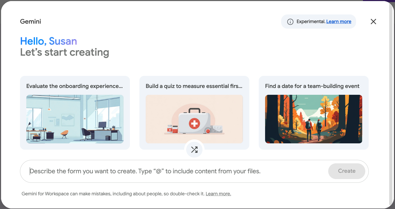
Task: Click the Gemini label in the header
Action: (30, 22)
